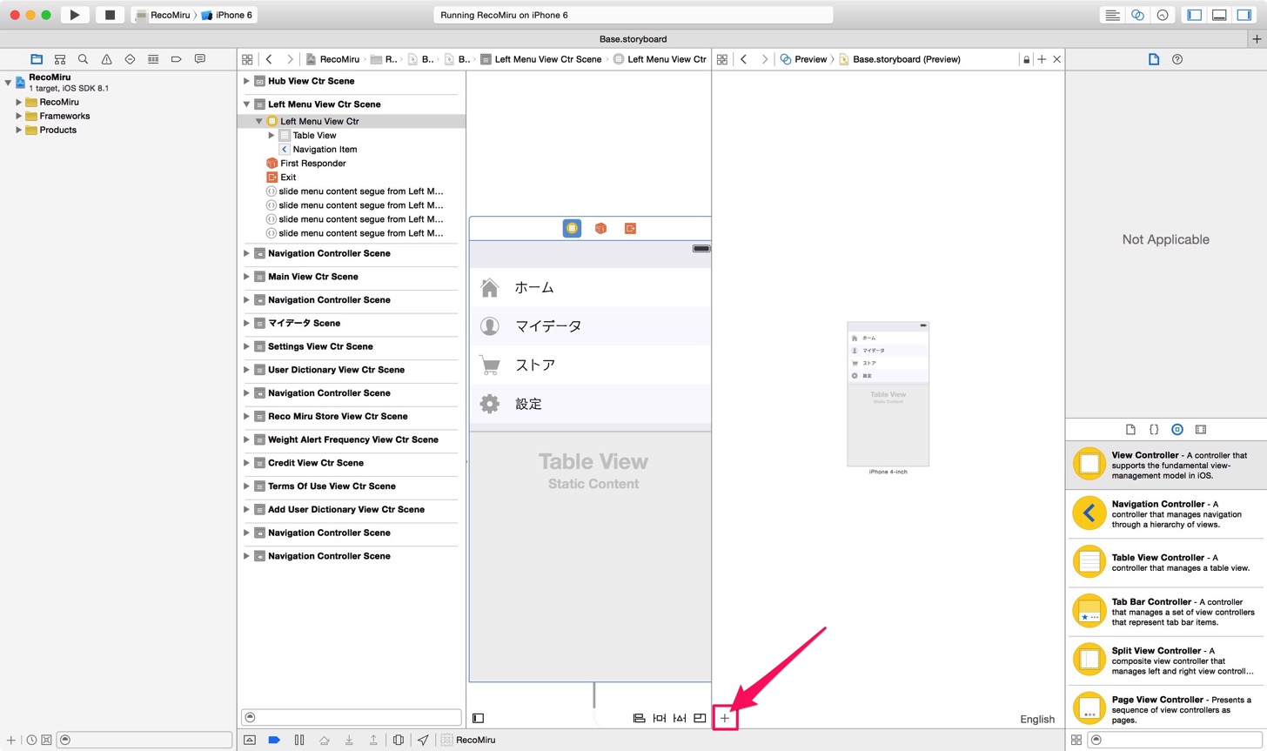
Task: Stop the running RecoMiru app
Action: (x=110, y=15)
